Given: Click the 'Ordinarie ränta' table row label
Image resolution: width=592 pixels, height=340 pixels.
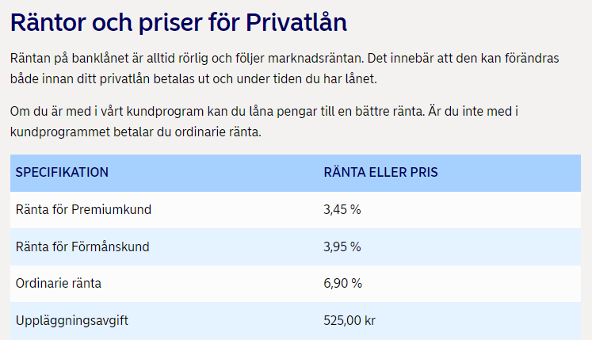Looking at the screenshot, I should tap(59, 283).
